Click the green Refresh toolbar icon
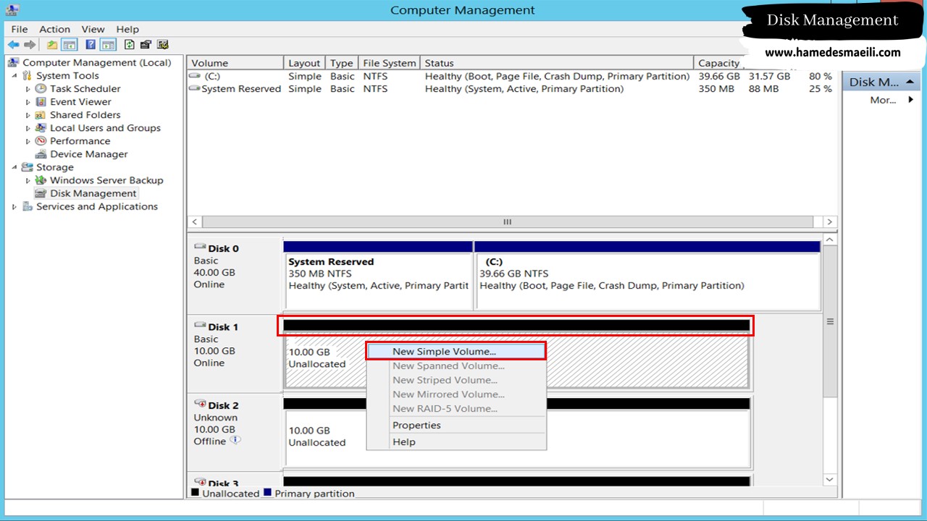This screenshot has width=927, height=521. point(129,45)
